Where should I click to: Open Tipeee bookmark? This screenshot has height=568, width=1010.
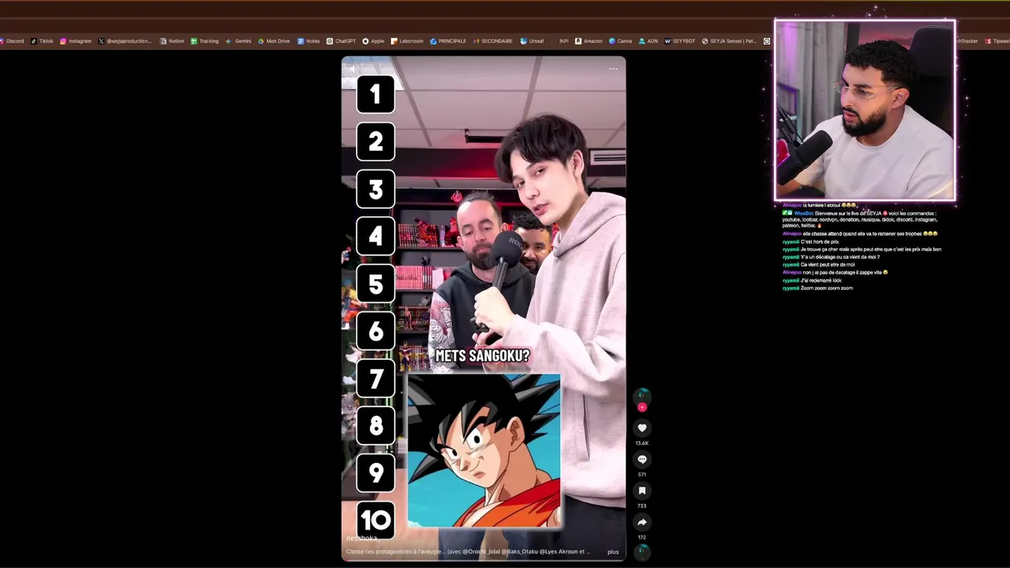pos(997,41)
